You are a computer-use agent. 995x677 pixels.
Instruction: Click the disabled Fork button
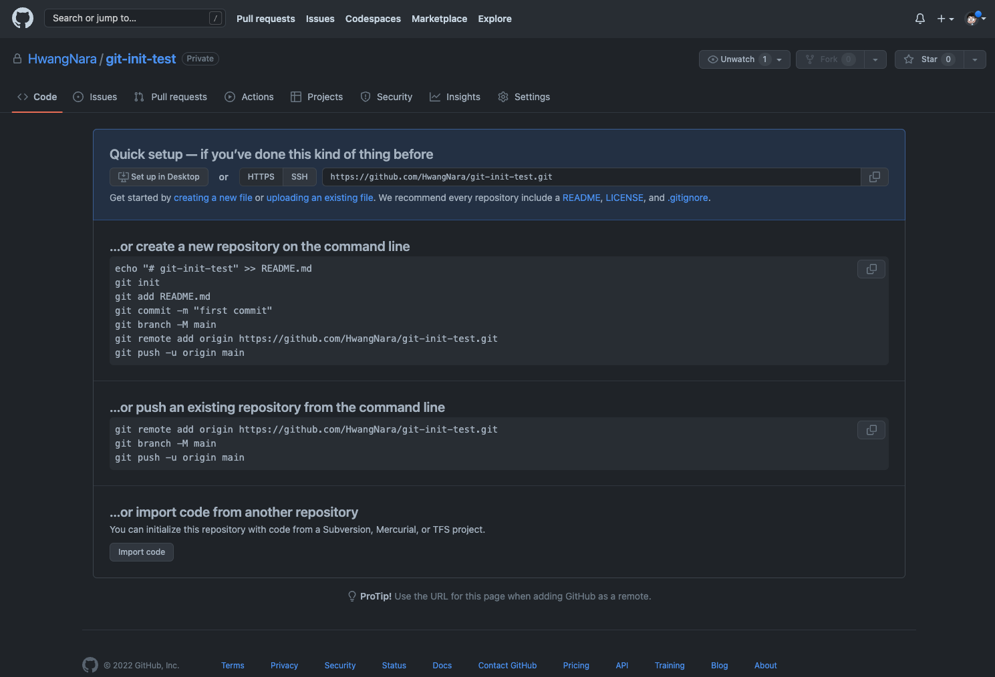pyautogui.click(x=830, y=59)
